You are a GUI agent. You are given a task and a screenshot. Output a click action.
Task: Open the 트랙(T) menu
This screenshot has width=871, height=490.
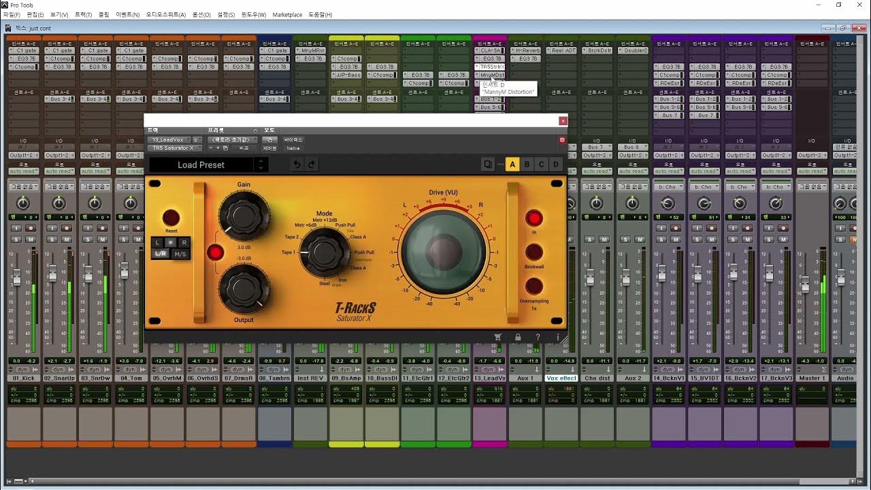pos(83,14)
